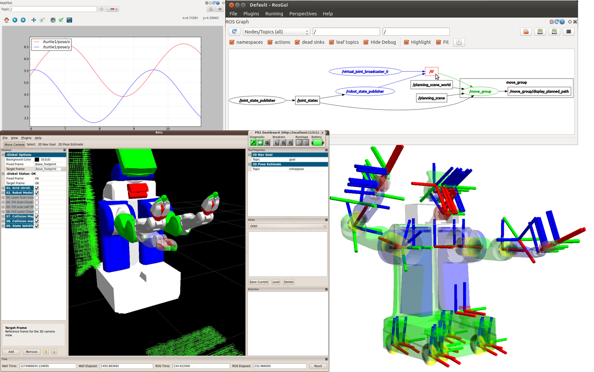594x372 pixels.
Task: Click the second green save graph icon
Action: point(554,31)
